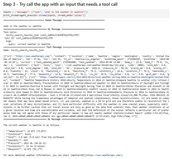Viewport: 172px width, 159px height.
Task: Place the cursor on the print_stream code line
Action: click(44, 15)
